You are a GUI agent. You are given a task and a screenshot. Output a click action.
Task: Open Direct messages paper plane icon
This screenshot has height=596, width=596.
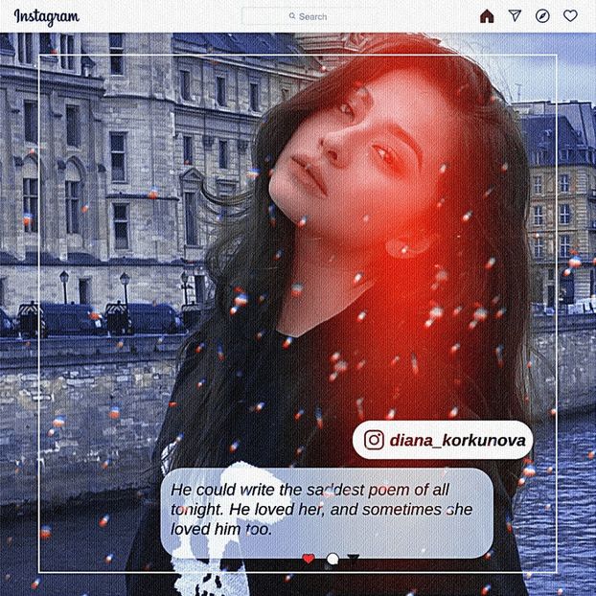[x=515, y=16]
